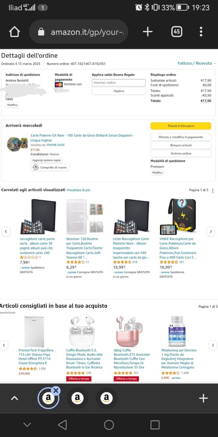
Task: Click Archivia ordine button
Action: pos(181,153)
